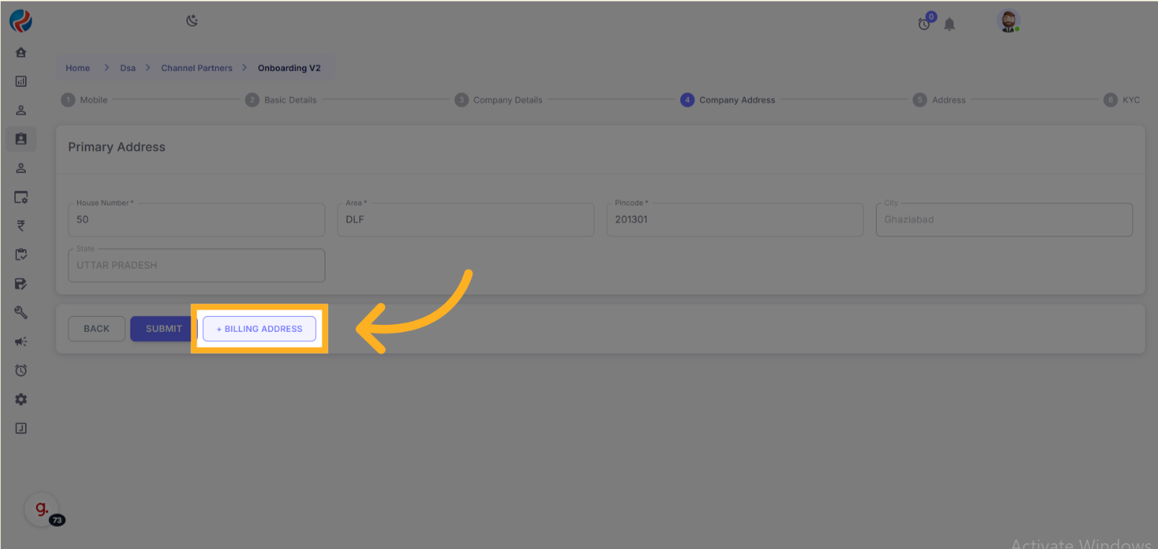Click the Pincode input field
The height and width of the screenshot is (549, 1158).
click(734, 220)
